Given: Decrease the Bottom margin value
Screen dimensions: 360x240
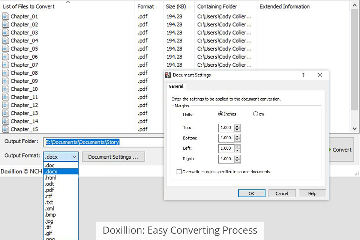Looking at the screenshot, I should coord(237,140).
